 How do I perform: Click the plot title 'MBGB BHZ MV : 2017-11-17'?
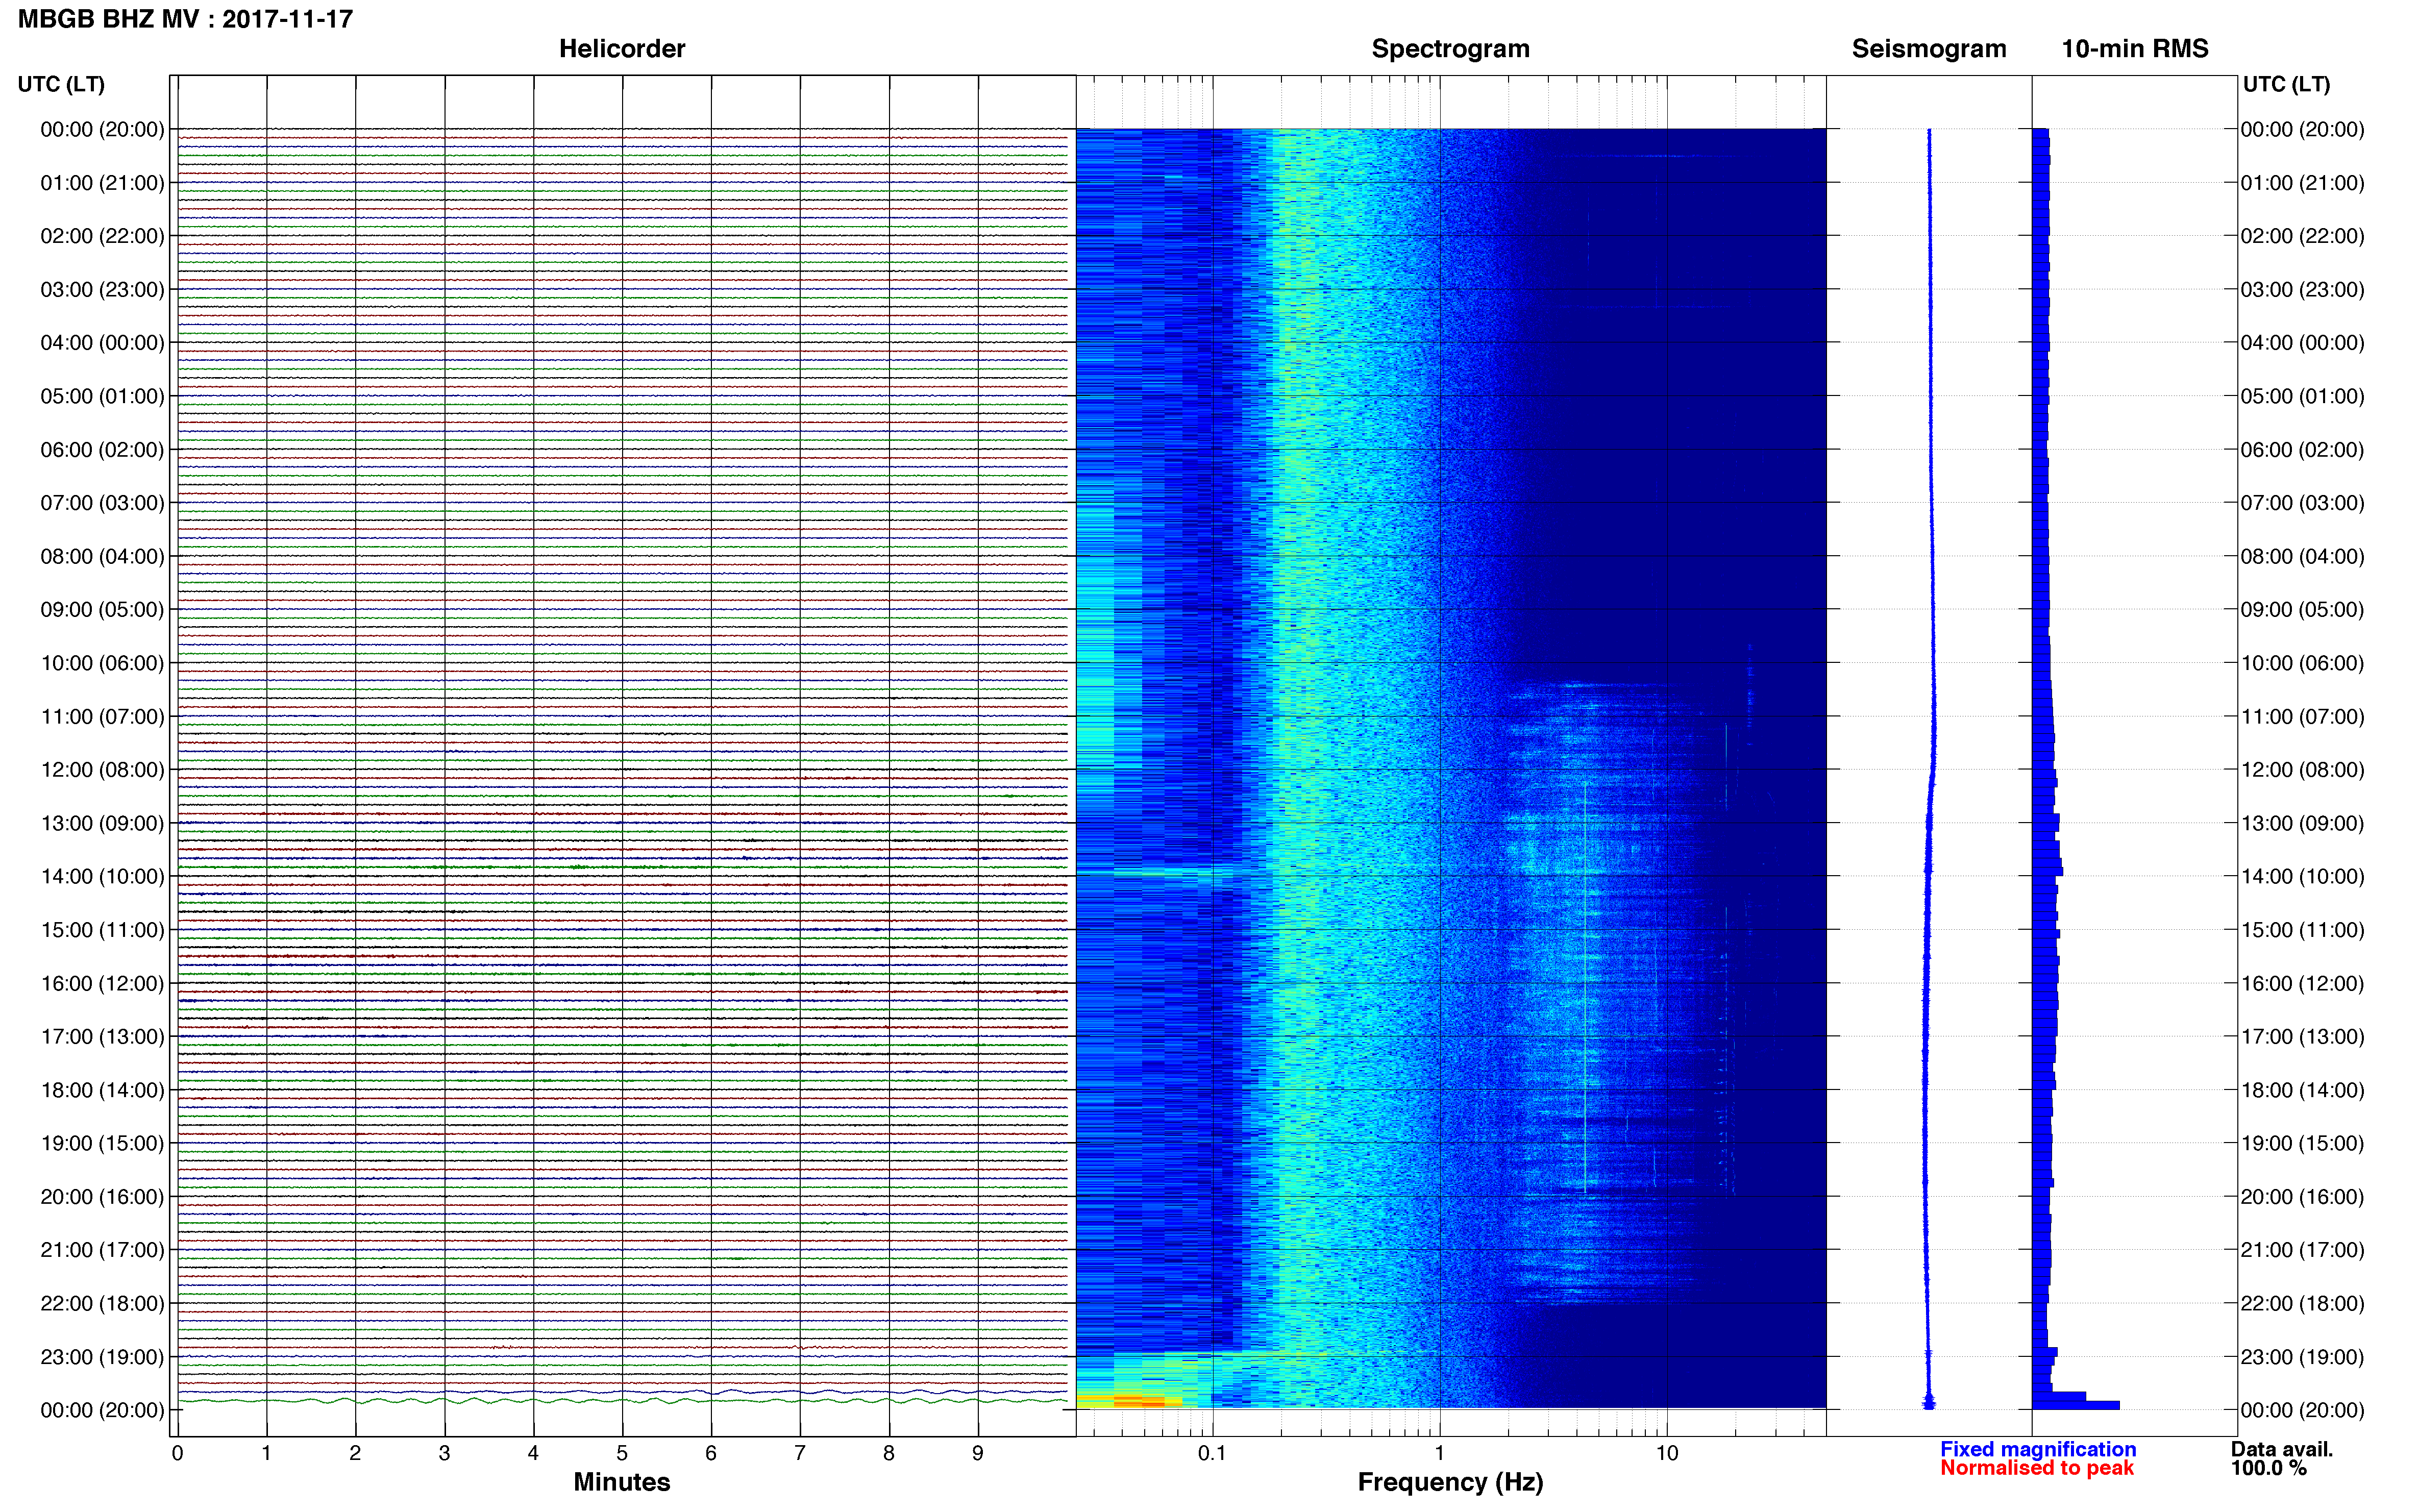(185, 19)
